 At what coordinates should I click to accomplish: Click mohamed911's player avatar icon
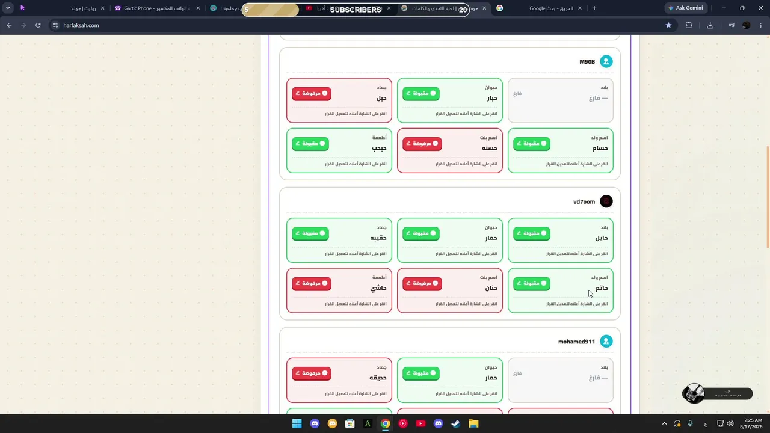[606, 342]
